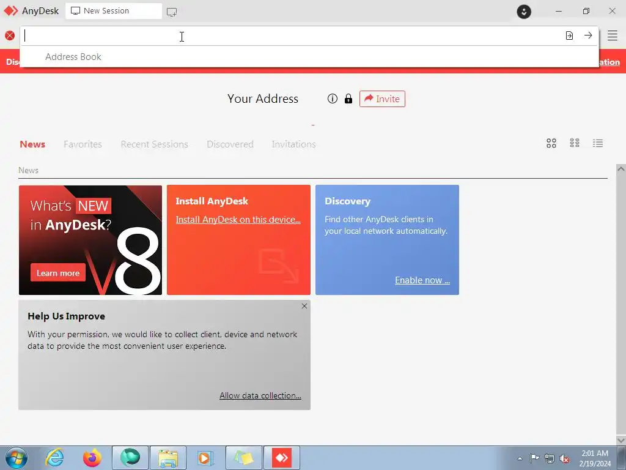Launch Firefox from the taskbar
The height and width of the screenshot is (470, 626).
click(x=92, y=458)
